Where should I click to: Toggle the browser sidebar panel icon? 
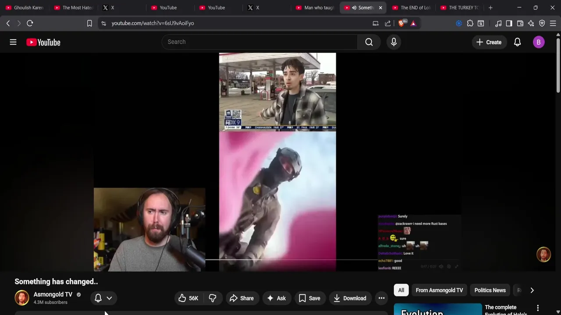pos(509,23)
